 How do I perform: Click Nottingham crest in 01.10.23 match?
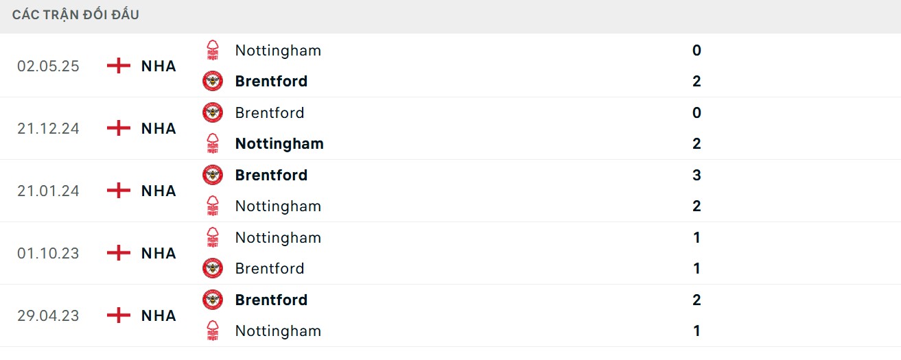pyautogui.click(x=213, y=237)
